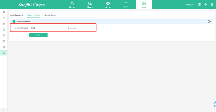Click the highlighted system sliders icon in sidebar
216x112 pixels.
click(4, 53)
